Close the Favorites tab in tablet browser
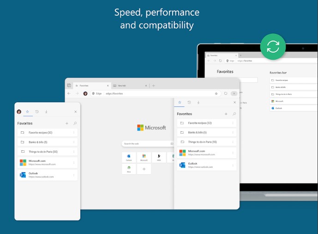This screenshot has height=234, width=318. tap(108, 86)
